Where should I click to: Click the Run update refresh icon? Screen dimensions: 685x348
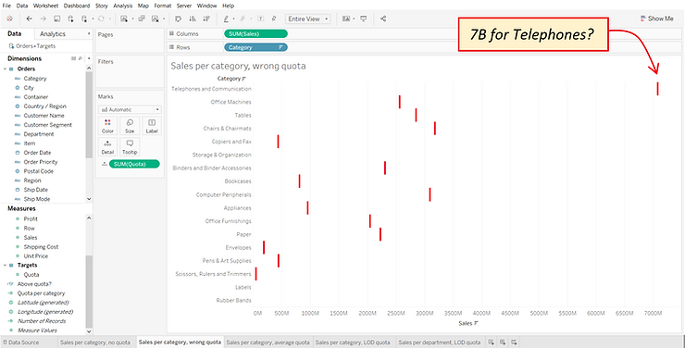[x=101, y=19]
